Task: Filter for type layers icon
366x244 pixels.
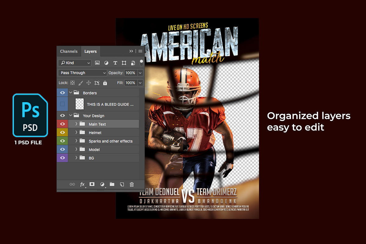Action: pyautogui.click(x=115, y=63)
